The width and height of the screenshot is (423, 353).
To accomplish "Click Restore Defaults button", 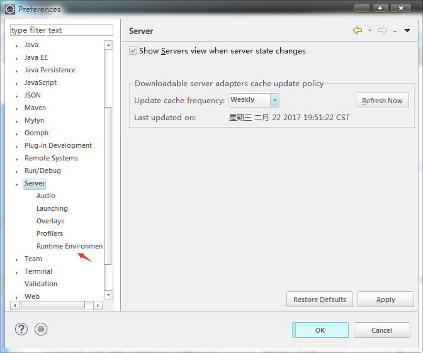I will [320, 300].
